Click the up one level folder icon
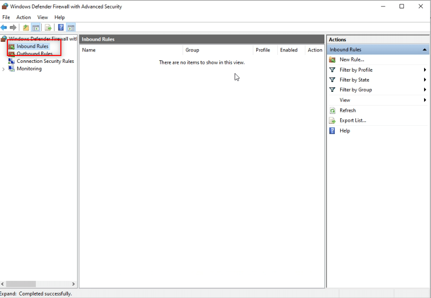 (26, 27)
